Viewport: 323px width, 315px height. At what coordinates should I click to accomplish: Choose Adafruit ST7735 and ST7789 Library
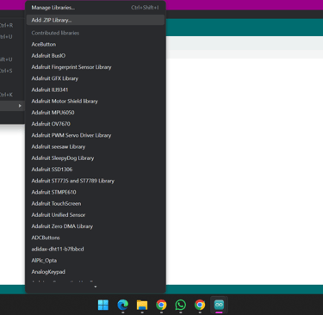(x=96, y=181)
